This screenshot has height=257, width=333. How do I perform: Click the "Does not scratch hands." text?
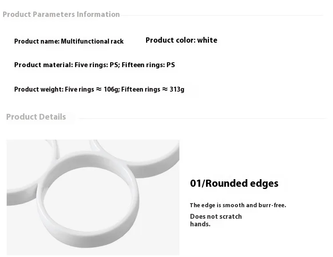[x=216, y=220]
